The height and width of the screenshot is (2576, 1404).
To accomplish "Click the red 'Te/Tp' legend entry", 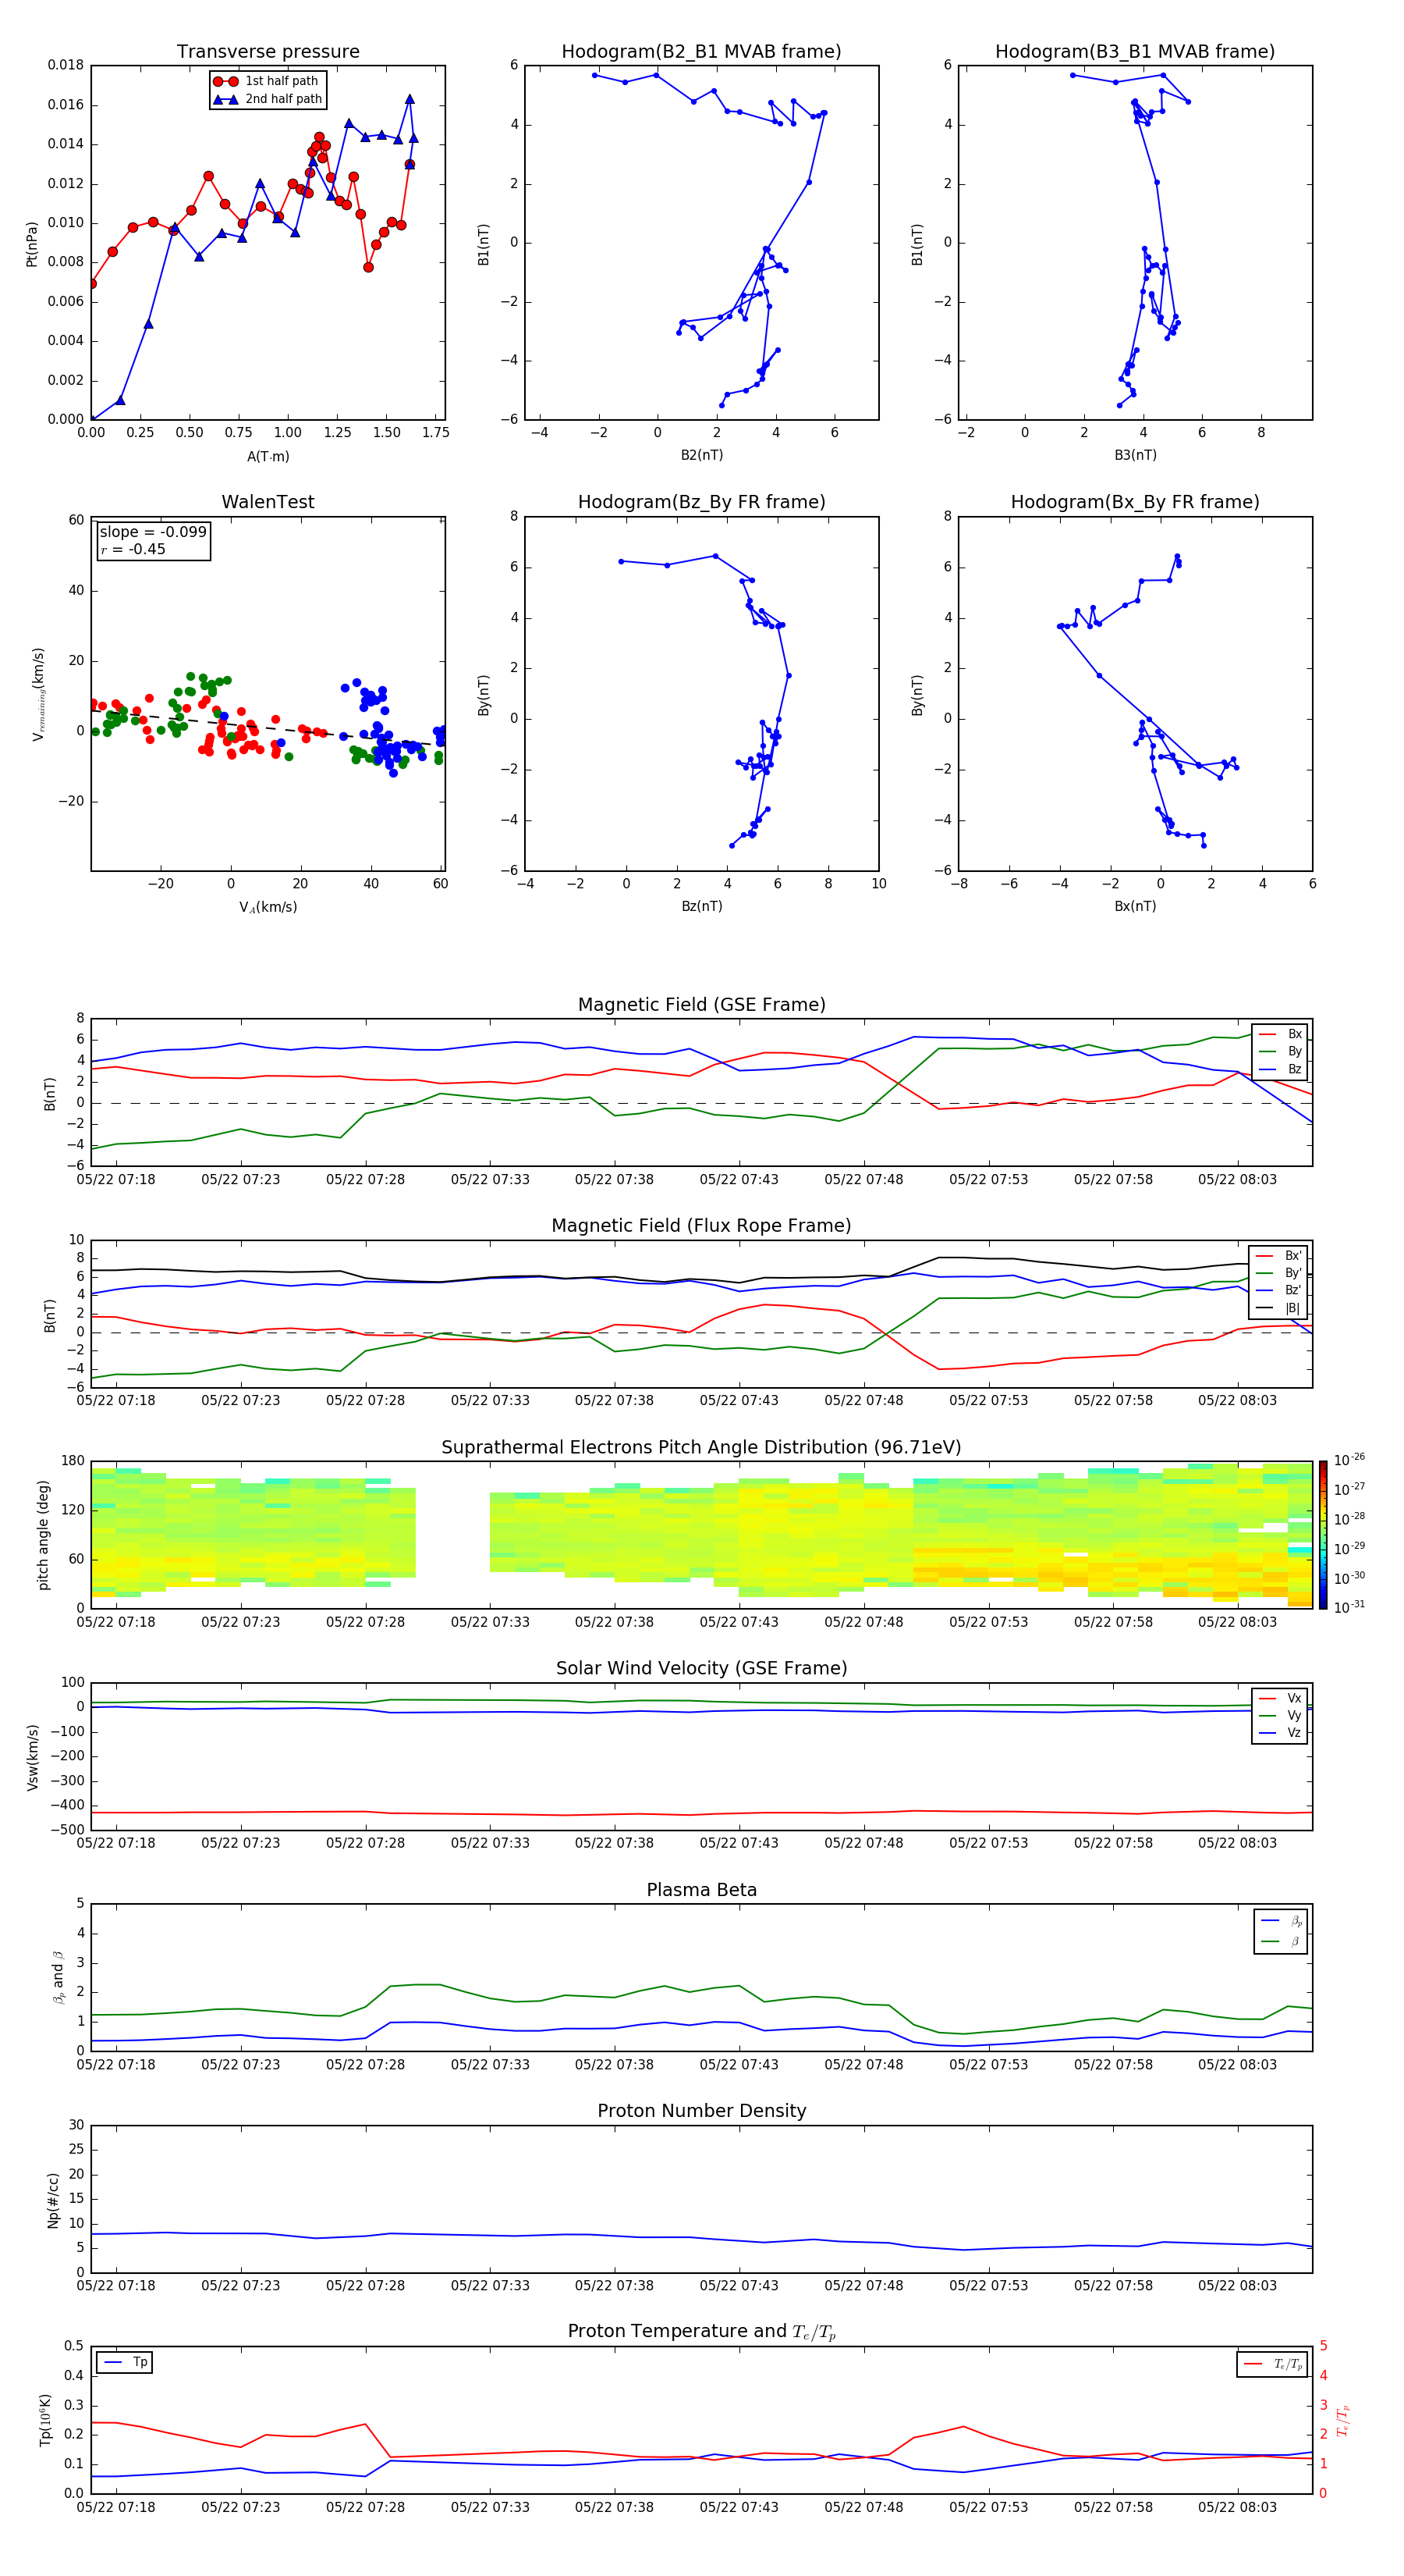I will 1273,2365.
